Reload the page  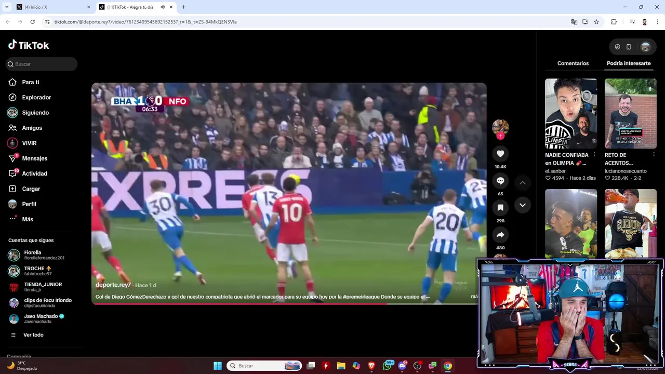pos(32,22)
